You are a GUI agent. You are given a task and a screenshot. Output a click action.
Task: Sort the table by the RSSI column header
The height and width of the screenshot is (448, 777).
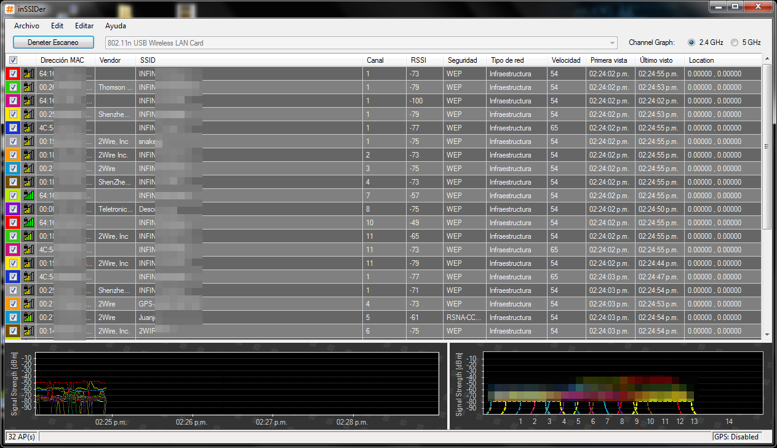tap(418, 60)
